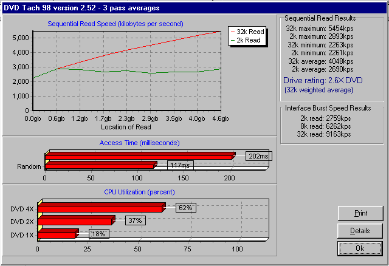
Task: Open the Details view
Action: click(360, 231)
